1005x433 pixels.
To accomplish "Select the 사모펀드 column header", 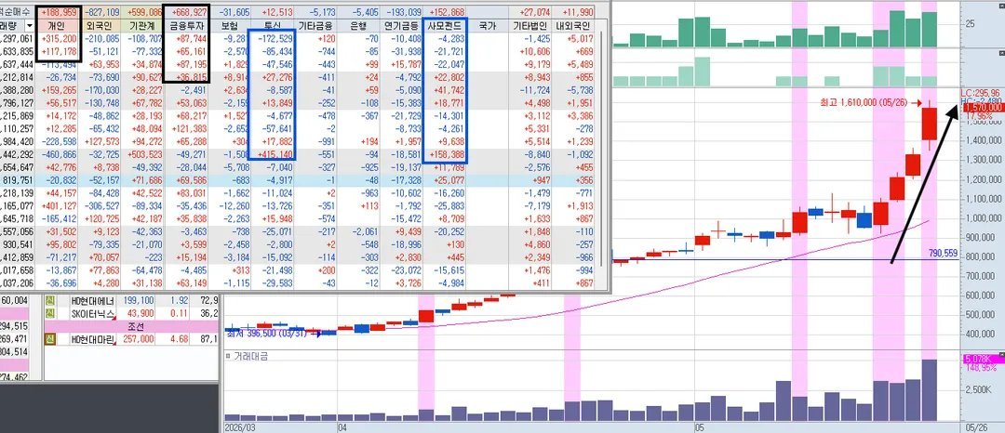I will pyautogui.click(x=445, y=26).
